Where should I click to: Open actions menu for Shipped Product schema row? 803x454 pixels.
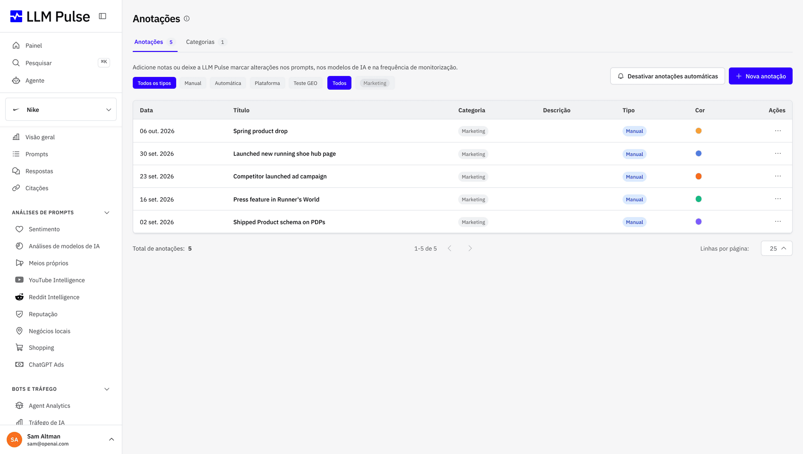point(778,221)
